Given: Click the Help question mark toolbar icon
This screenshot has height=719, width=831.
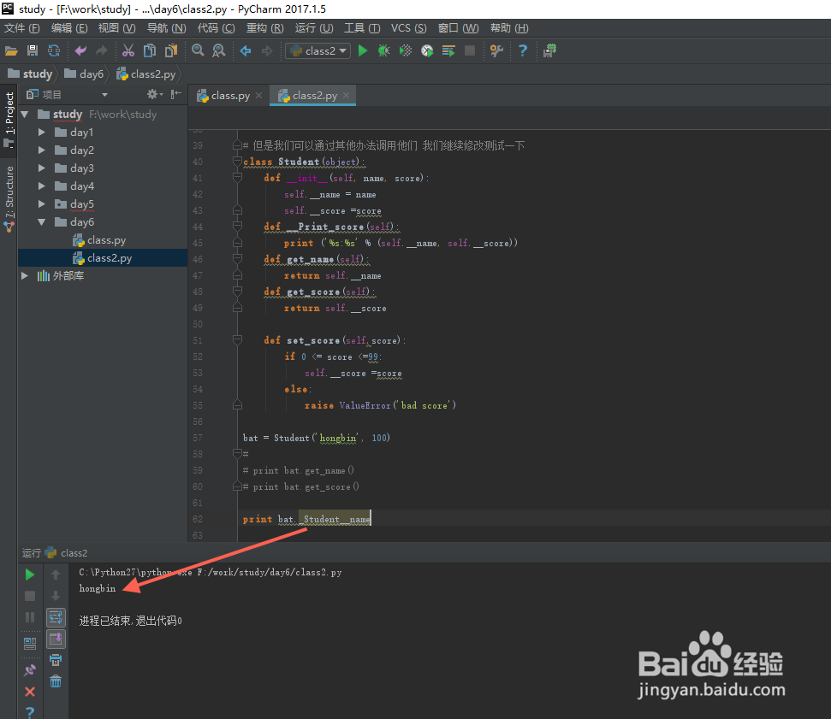Looking at the screenshot, I should (x=523, y=50).
